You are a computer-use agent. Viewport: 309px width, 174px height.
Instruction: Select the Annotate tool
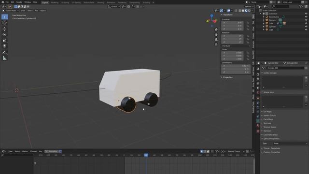tap(4, 53)
